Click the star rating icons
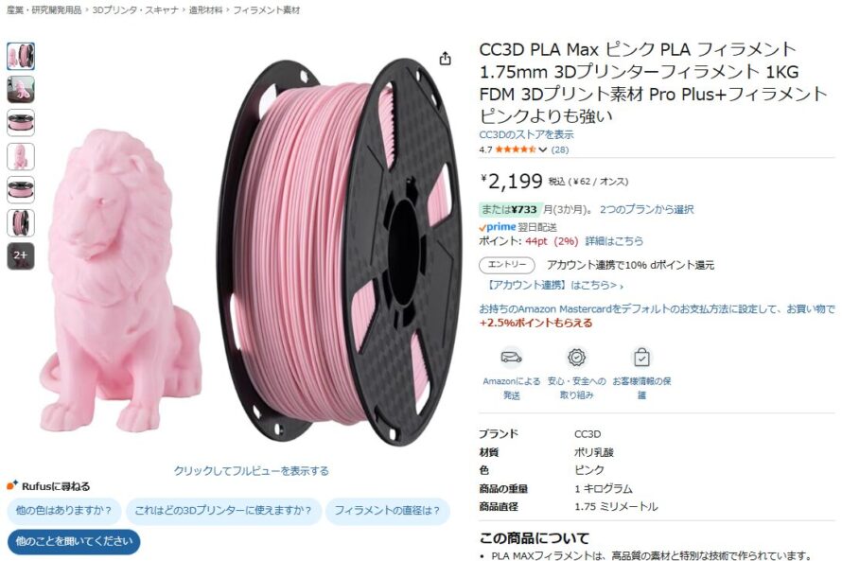This screenshot has height=561, width=842. (x=516, y=149)
